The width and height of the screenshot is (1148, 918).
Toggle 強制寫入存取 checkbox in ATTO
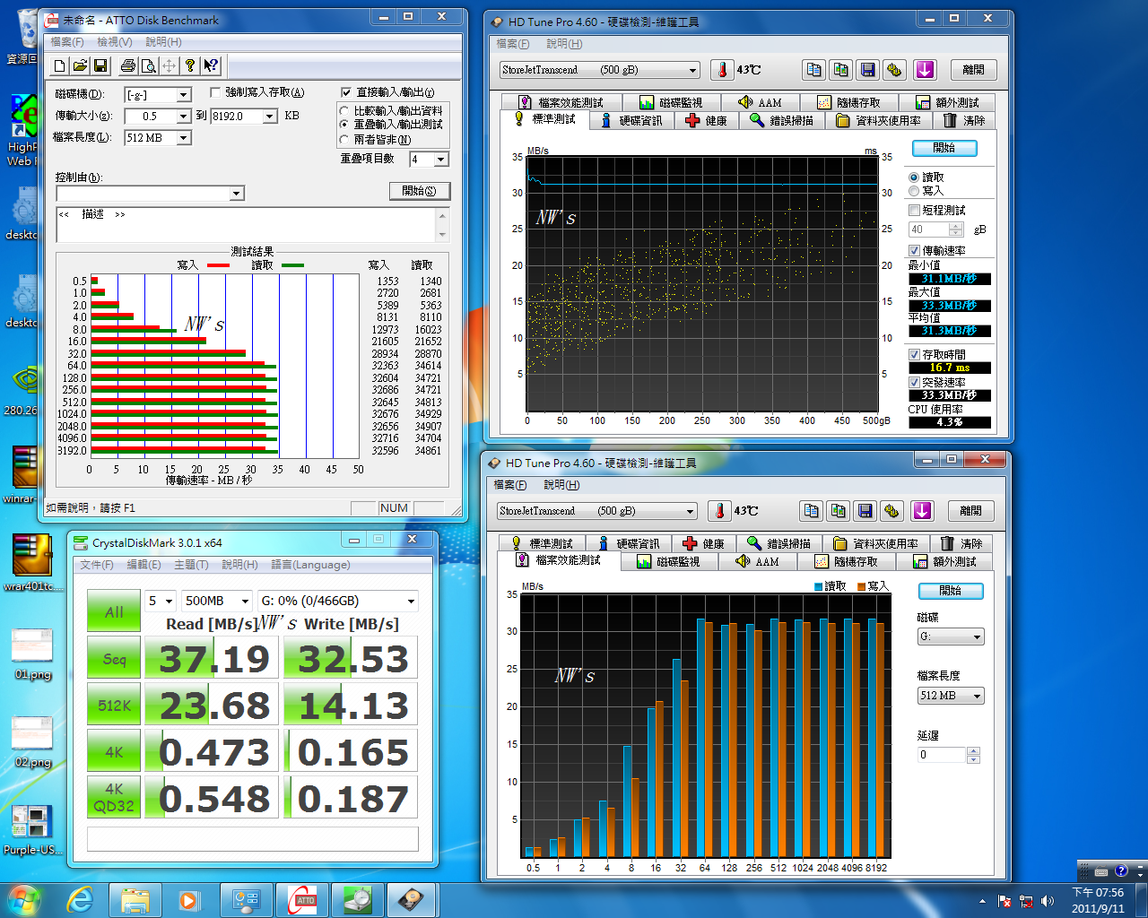pos(215,92)
